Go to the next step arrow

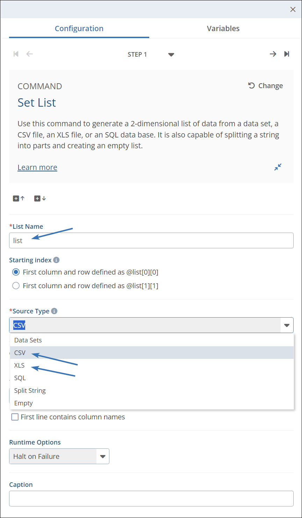point(273,54)
